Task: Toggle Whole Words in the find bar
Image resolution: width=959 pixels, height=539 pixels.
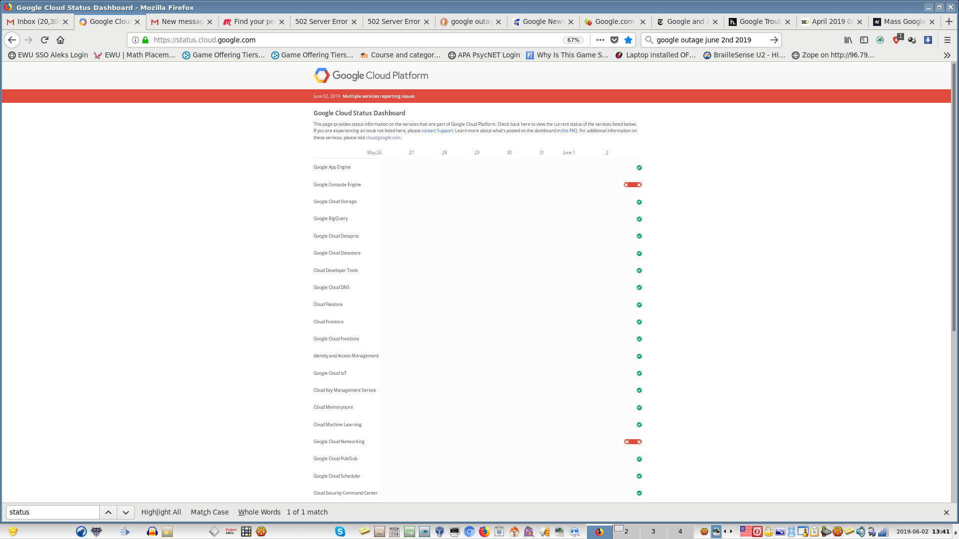Action: point(259,512)
